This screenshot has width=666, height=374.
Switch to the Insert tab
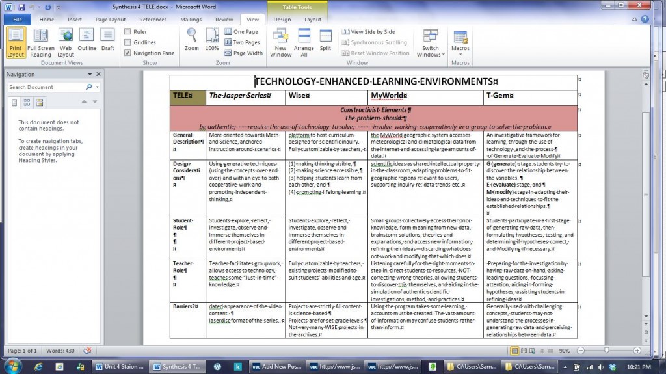coord(74,19)
